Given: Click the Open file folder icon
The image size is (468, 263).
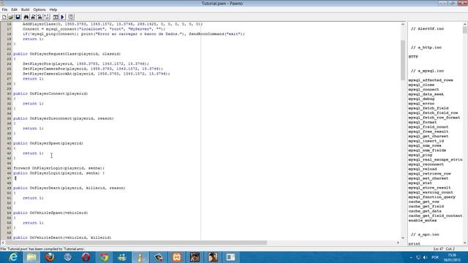Looking at the screenshot, I should tap(11, 17).
